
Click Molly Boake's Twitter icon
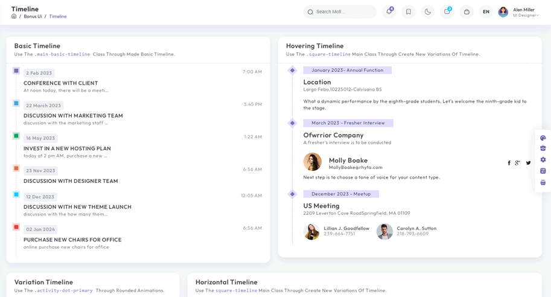(x=528, y=163)
